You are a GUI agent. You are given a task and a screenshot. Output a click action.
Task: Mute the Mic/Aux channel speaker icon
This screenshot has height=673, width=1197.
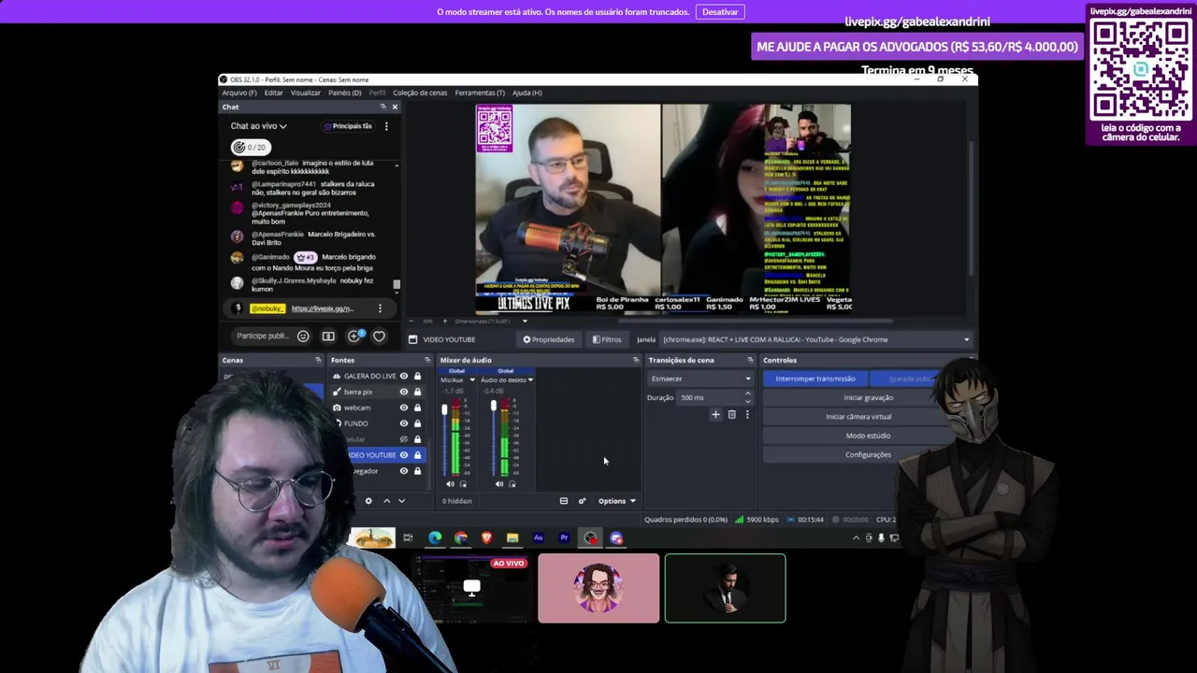[x=450, y=484]
